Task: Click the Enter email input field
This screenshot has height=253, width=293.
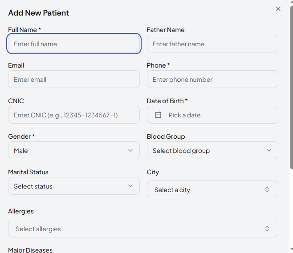Action: click(74, 80)
